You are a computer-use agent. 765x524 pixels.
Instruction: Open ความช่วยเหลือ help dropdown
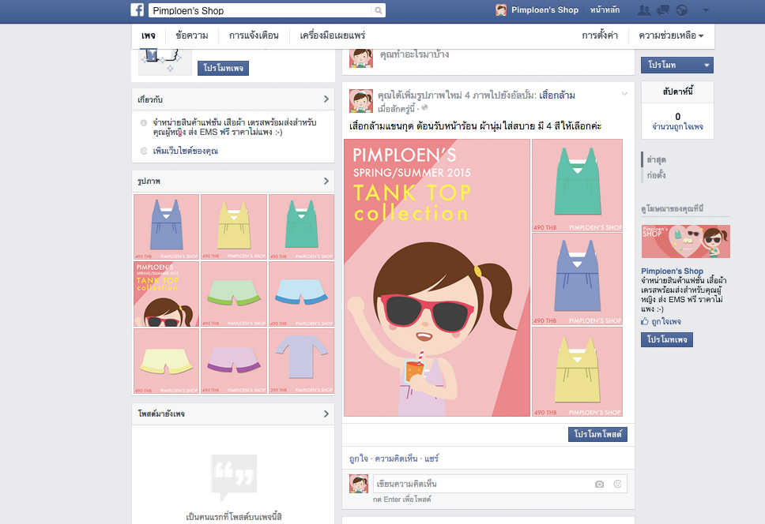point(671,36)
